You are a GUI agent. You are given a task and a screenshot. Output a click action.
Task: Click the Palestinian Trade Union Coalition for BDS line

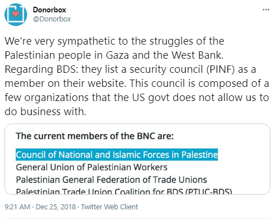[x=124, y=191]
